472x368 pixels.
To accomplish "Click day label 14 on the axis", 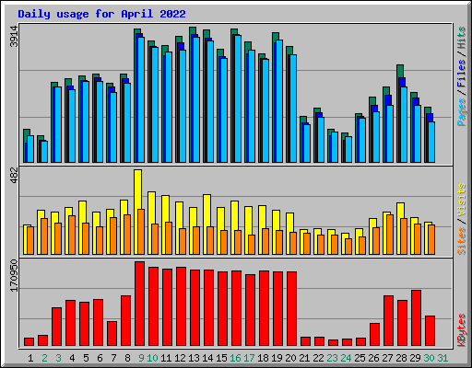I will point(207,358).
